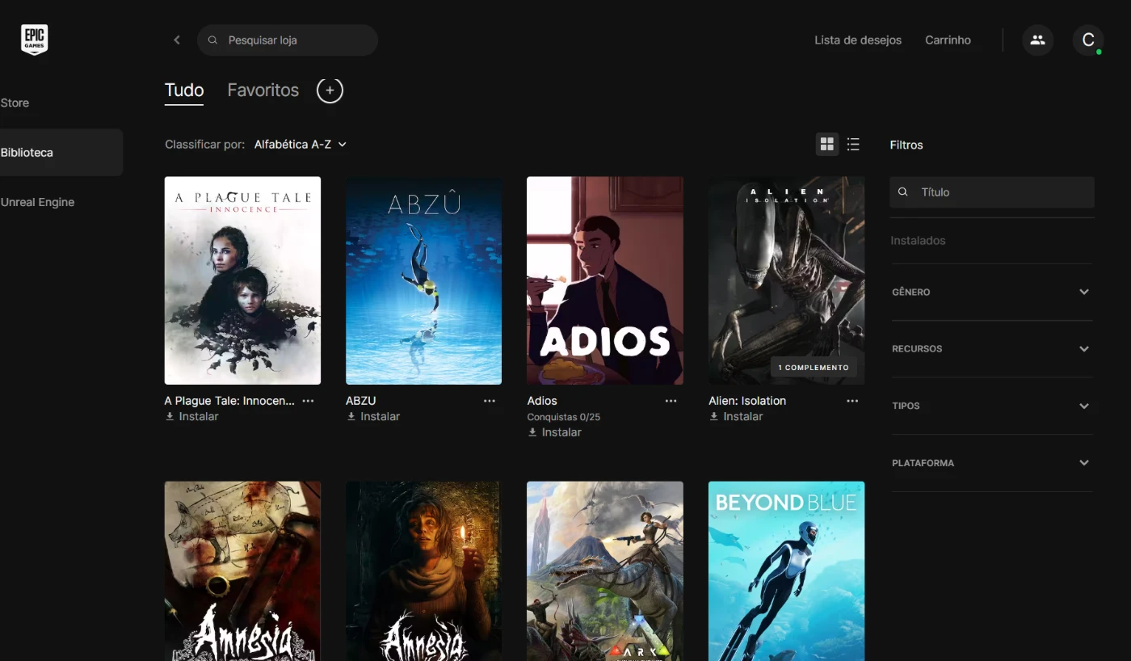Click the Alien: Isolation title text
Screen dimensions: 1131x661
tap(747, 401)
